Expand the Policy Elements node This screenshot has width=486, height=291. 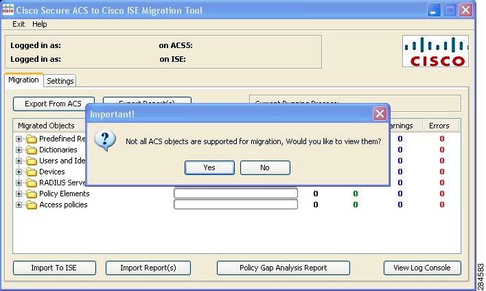[19, 194]
